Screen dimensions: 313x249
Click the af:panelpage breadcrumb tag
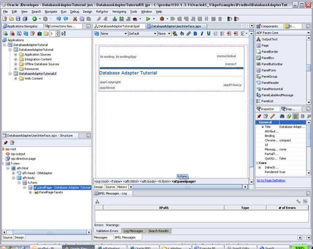(184, 182)
